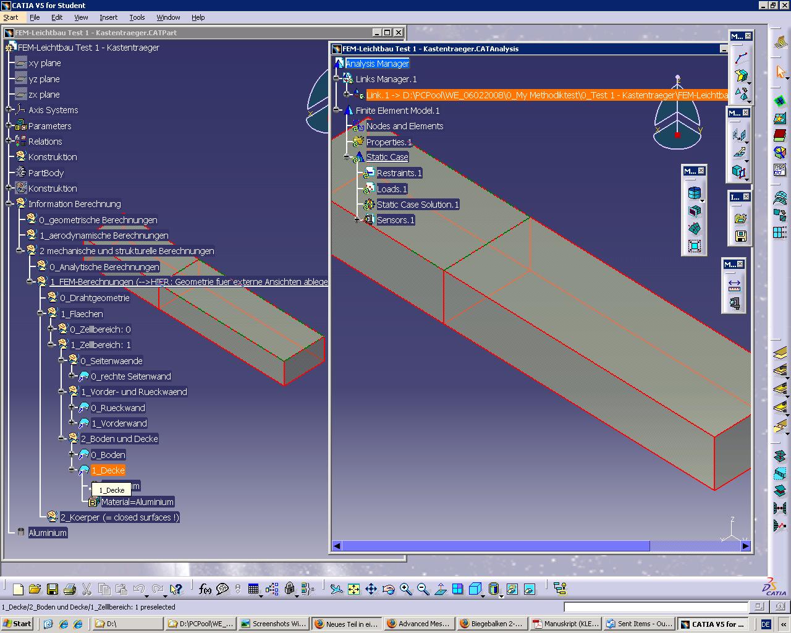The width and height of the screenshot is (791, 633).
Task: Select the Rotate view tool
Action: [x=388, y=589]
